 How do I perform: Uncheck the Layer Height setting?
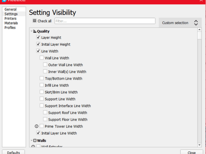pos(38,38)
